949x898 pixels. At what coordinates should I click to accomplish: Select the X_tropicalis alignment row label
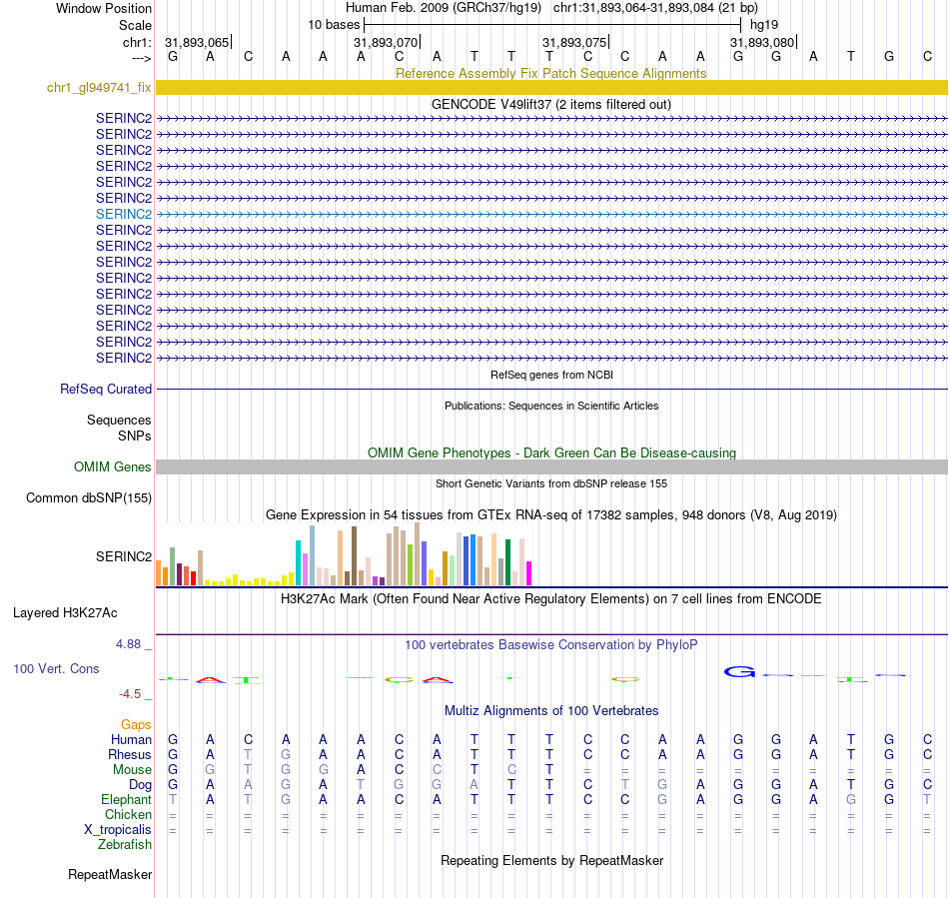[x=118, y=830]
